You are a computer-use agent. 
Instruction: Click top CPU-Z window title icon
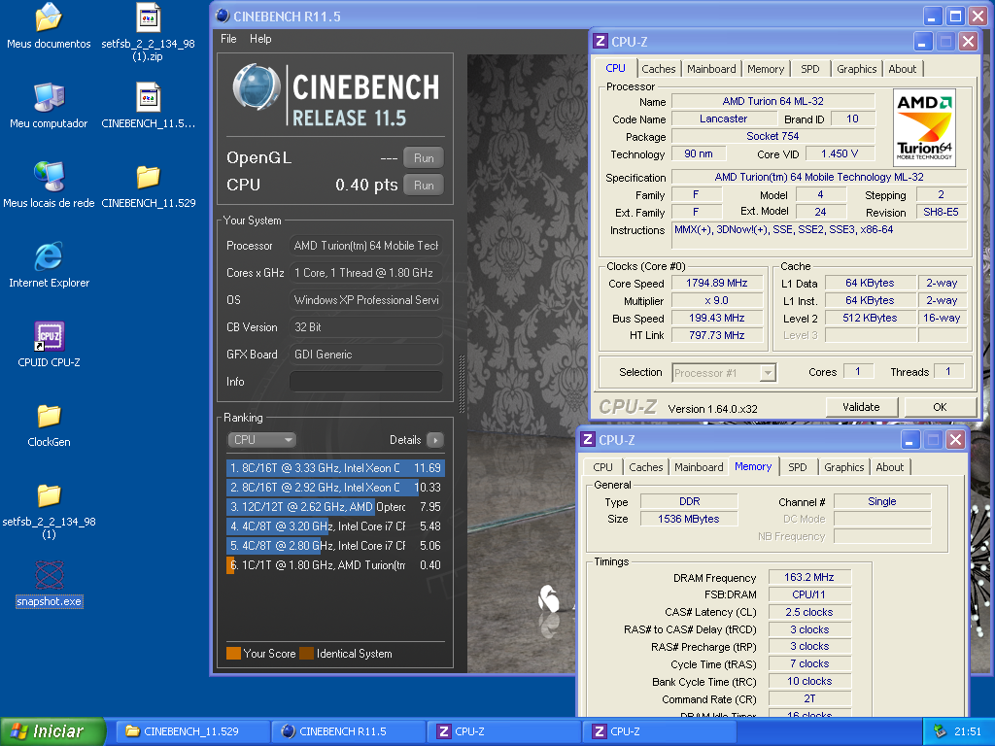pos(600,42)
